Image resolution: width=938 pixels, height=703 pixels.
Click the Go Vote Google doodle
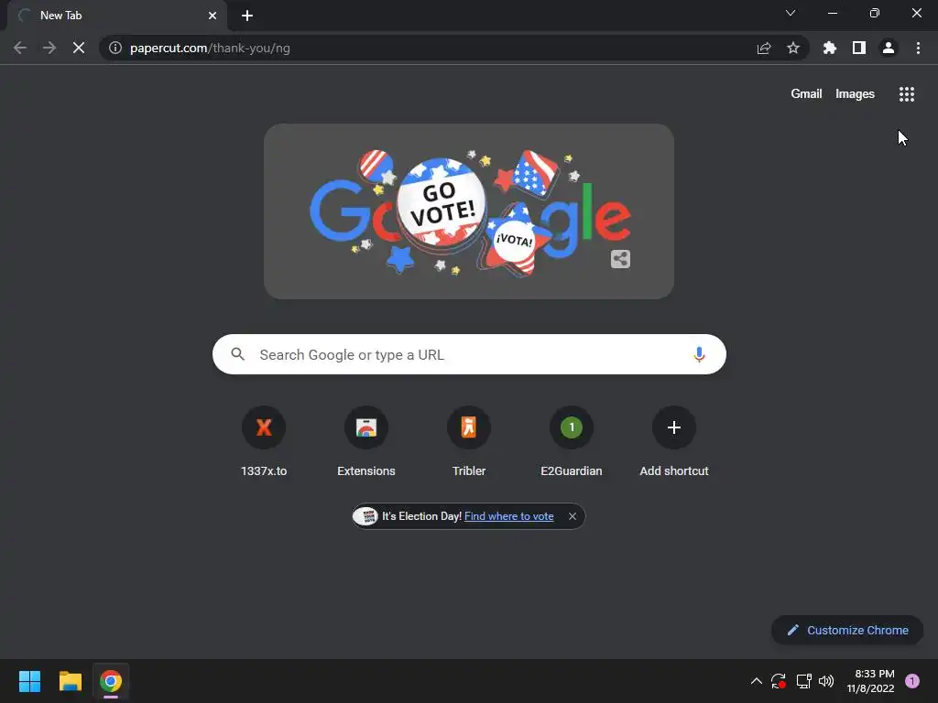[x=469, y=212]
